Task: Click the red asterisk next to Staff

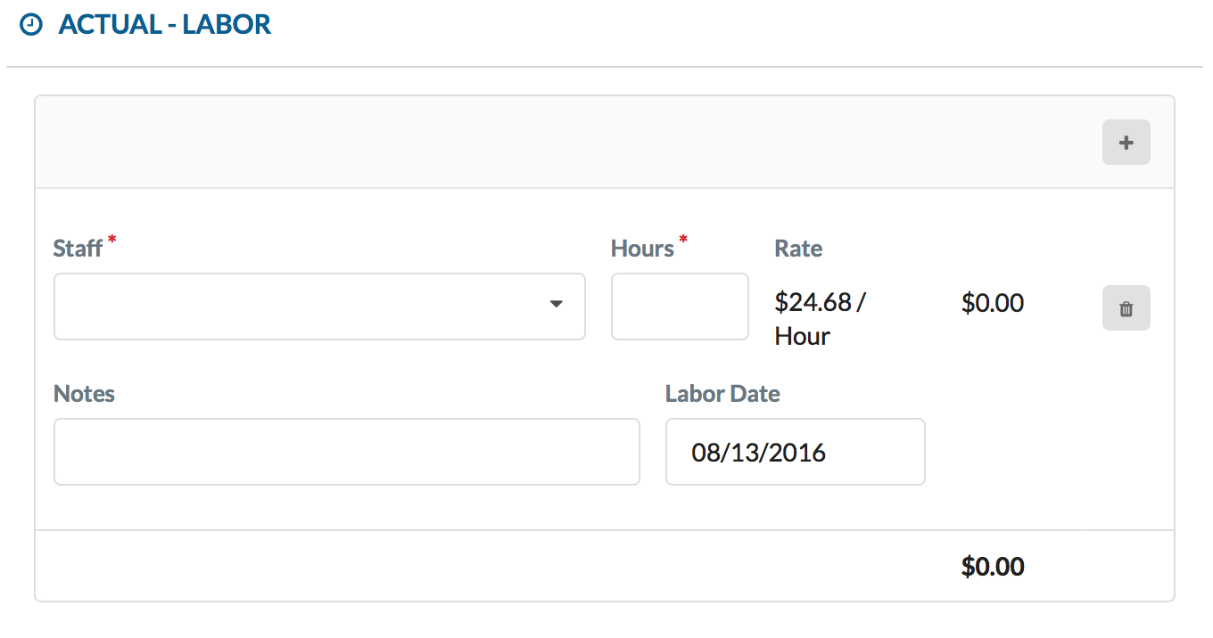Action: click(x=112, y=240)
